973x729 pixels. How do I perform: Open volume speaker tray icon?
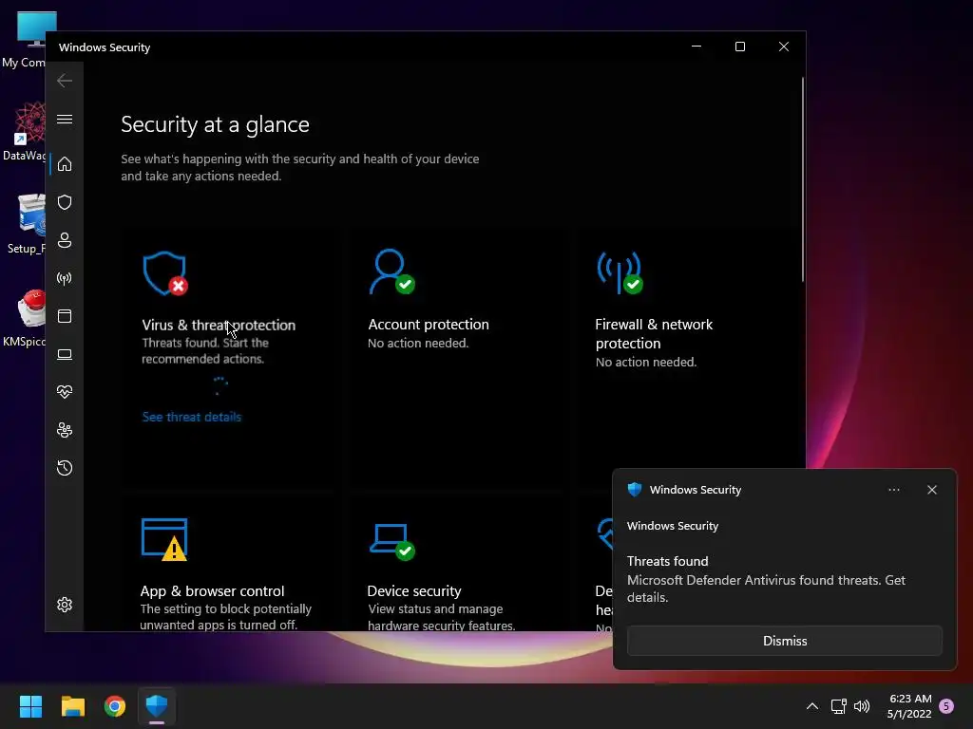tap(862, 706)
